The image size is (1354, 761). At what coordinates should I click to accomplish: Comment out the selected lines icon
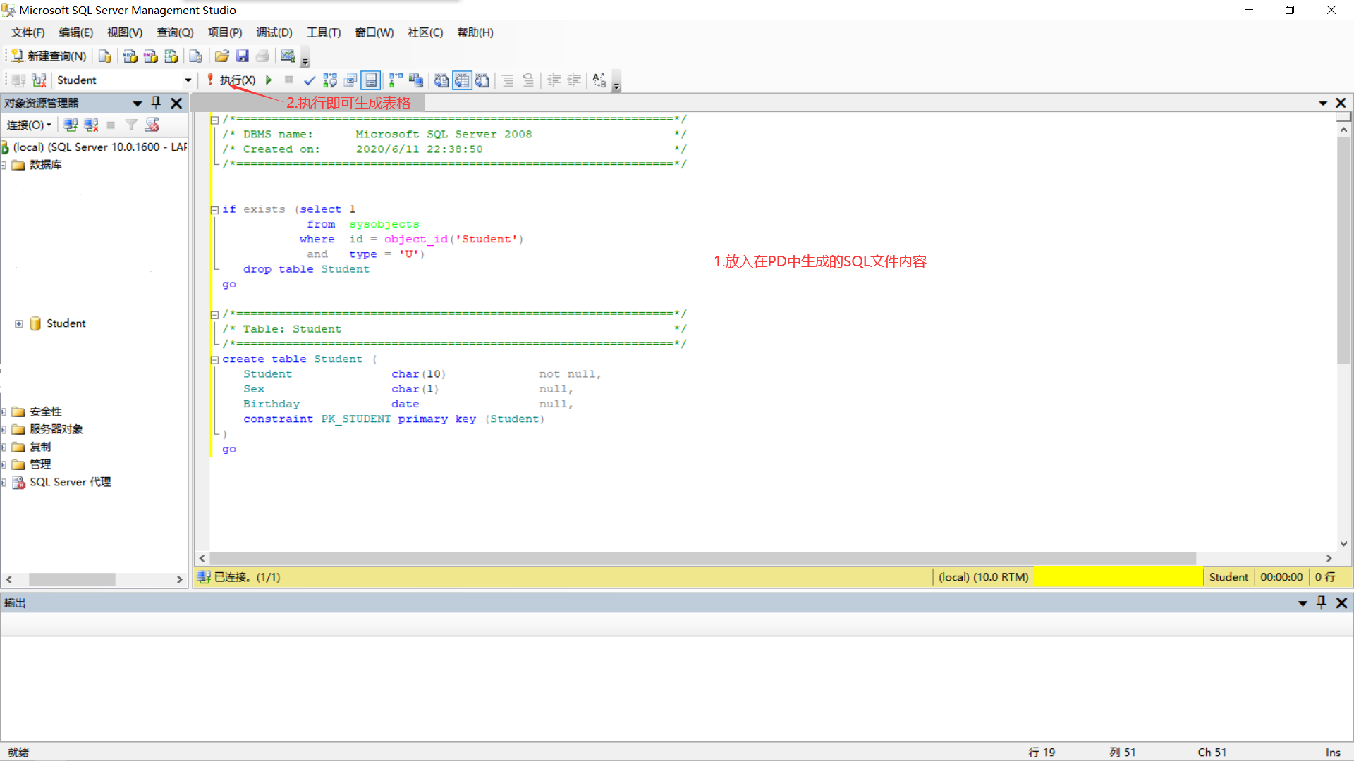[508, 80]
